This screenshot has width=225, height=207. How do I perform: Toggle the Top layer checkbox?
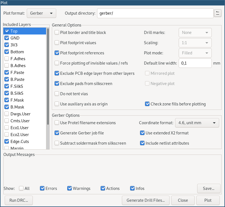click(7, 31)
